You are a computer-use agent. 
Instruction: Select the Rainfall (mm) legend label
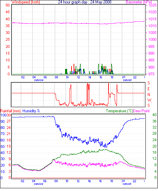pyautogui.click(x=11, y=111)
